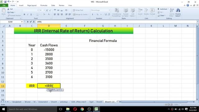The width and height of the screenshot is (199, 112).
Task: Open the Percentage number format dropdown
Action: pos(109,10)
